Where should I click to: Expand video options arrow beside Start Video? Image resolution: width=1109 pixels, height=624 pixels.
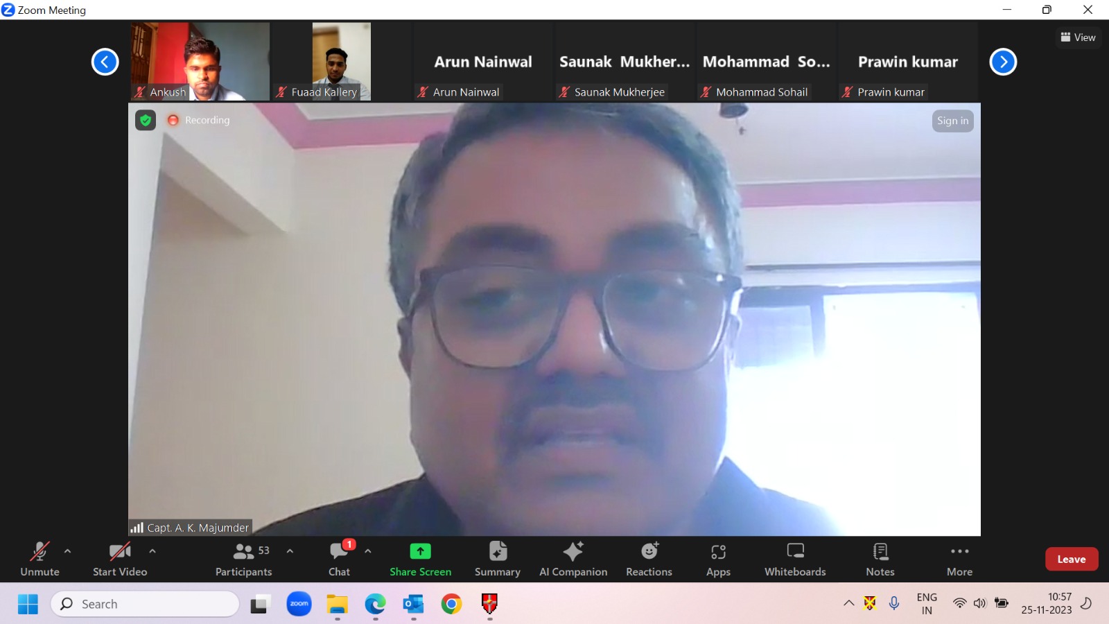point(152,551)
